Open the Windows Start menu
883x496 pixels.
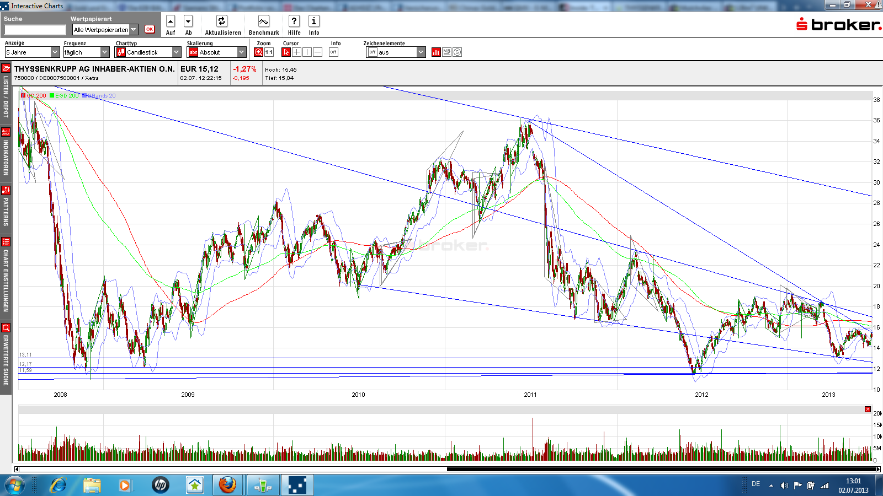click(15, 486)
